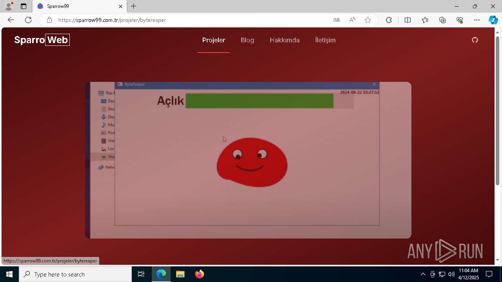The width and height of the screenshot is (502, 282).
Task: Click the taskbar search box
Action: point(75,274)
